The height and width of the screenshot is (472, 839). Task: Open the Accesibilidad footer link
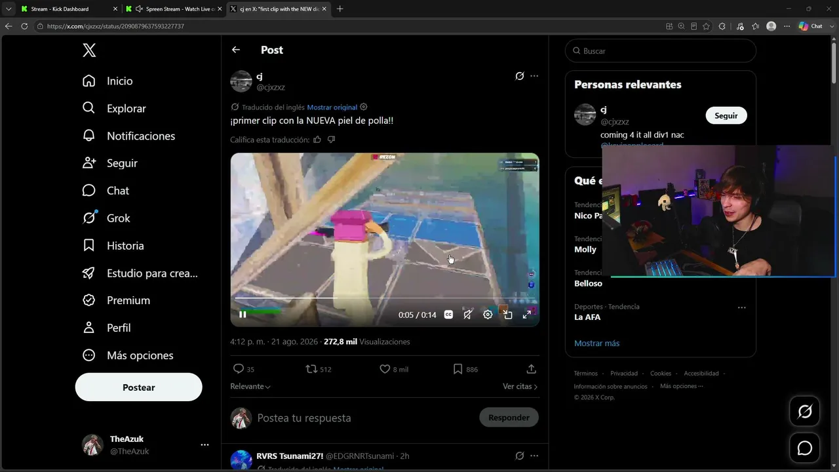click(701, 374)
